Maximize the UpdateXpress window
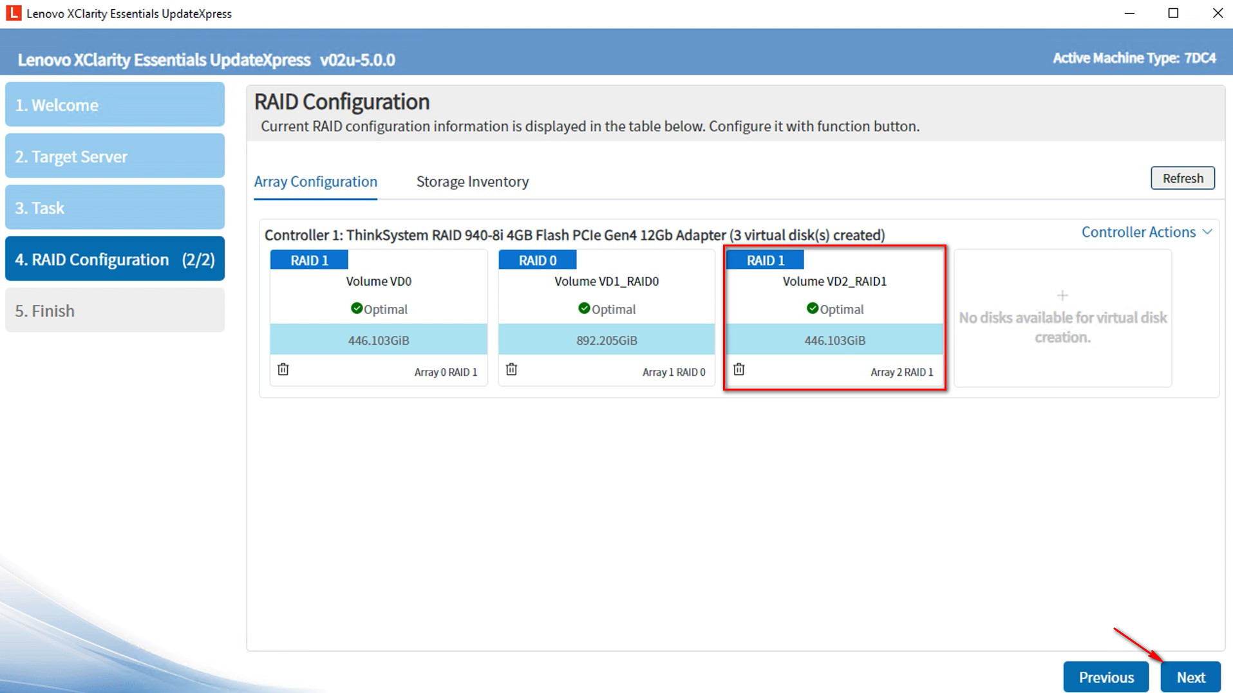Viewport: 1233px width, 693px height. (x=1173, y=14)
